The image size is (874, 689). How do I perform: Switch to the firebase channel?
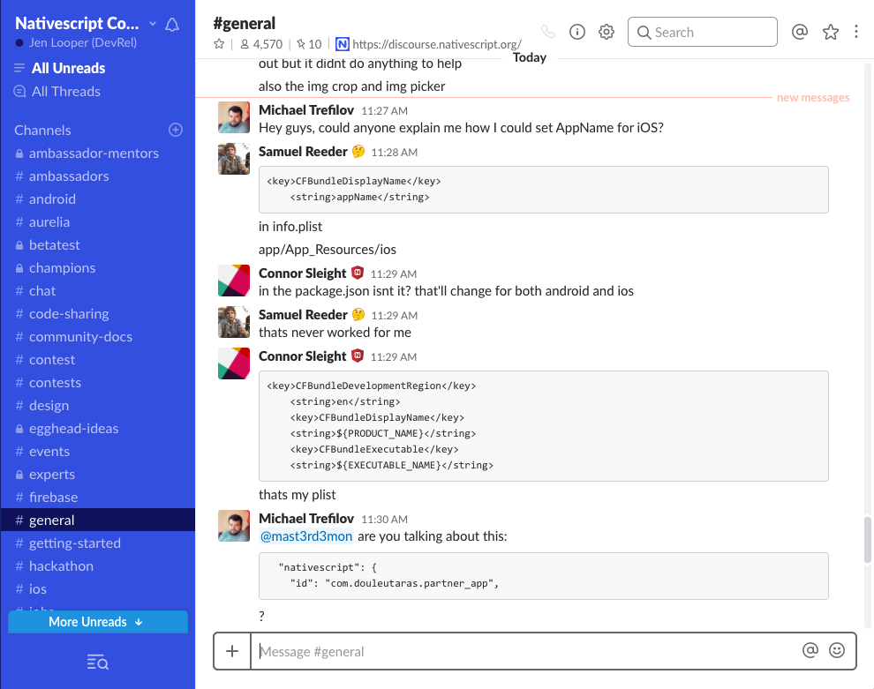click(x=53, y=498)
